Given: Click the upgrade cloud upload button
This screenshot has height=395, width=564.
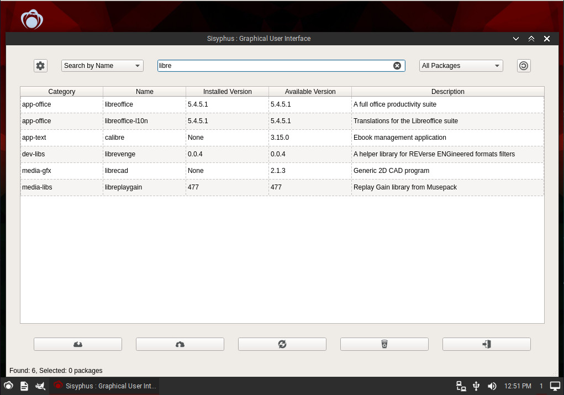Looking at the screenshot, I should pyautogui.click(x=180, y=344).
